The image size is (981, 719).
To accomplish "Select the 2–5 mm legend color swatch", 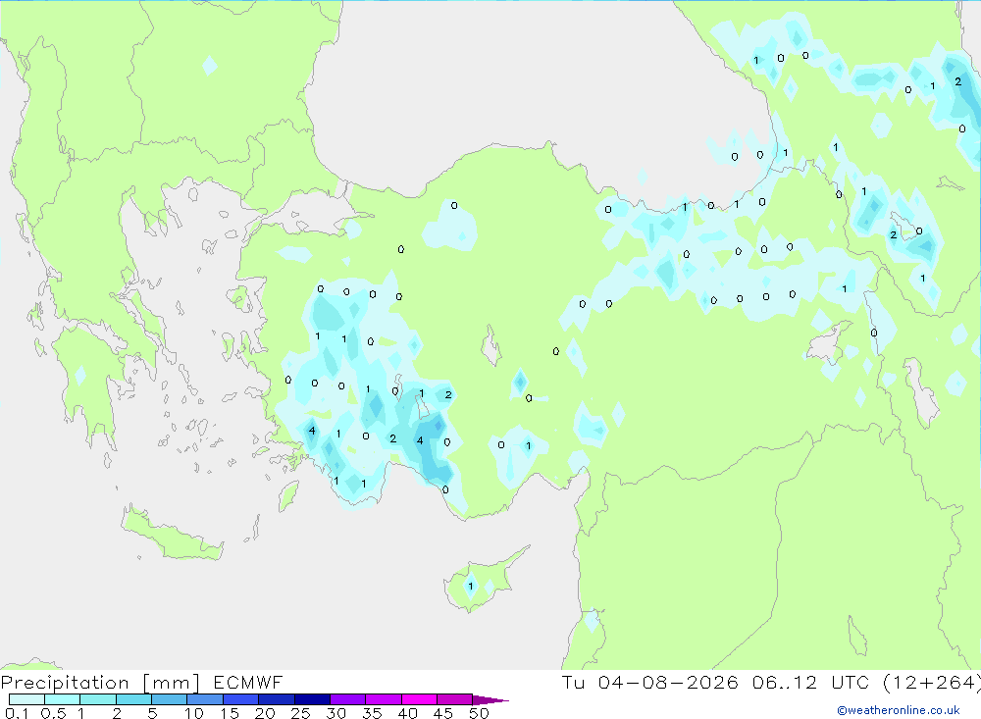I will tap(133, 699).
